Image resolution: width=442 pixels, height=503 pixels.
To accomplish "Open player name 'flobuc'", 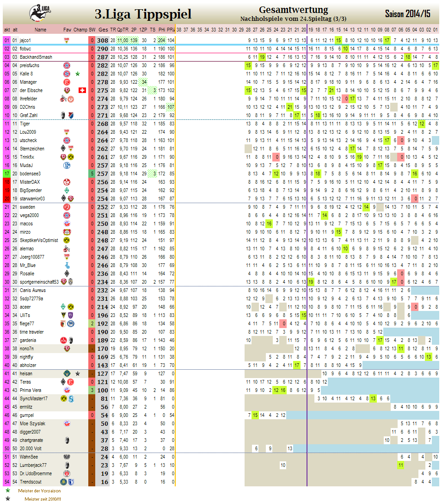I will (x=26, y=49).
